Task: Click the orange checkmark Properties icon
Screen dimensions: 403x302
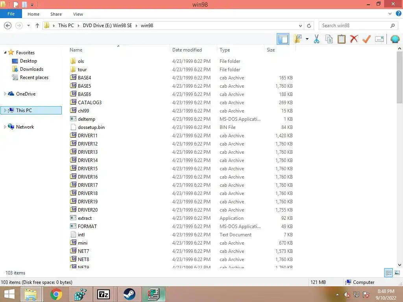Action: point(366,39)
